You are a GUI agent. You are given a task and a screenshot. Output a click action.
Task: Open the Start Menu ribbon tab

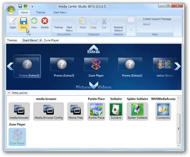pos(60,12)
